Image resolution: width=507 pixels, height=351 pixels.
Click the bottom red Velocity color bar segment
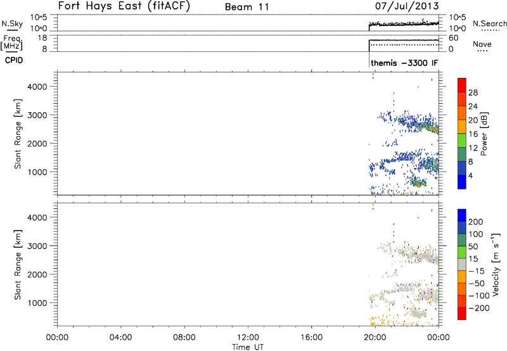click(x=462, y=314)
